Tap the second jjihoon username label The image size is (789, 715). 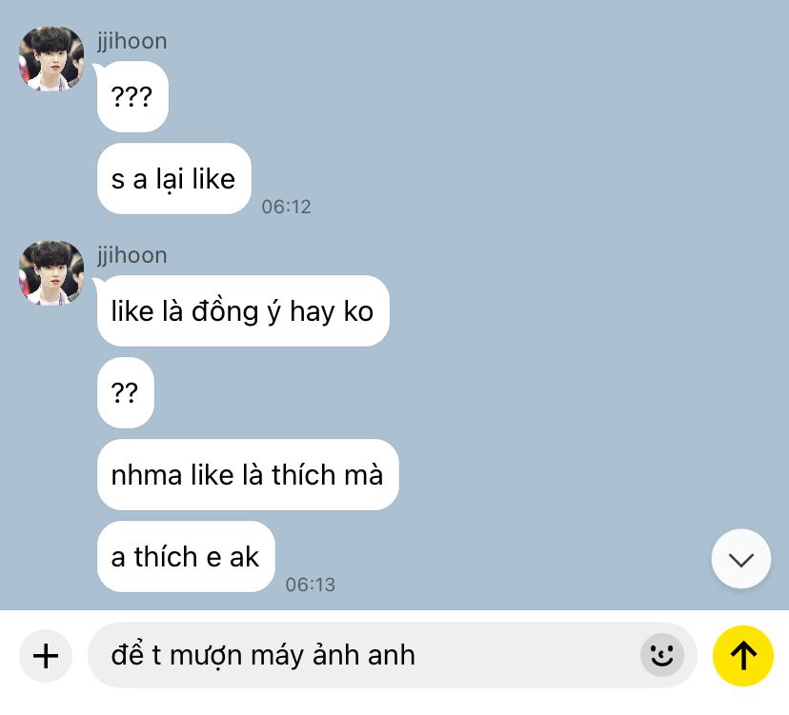(x=131, y=255)
